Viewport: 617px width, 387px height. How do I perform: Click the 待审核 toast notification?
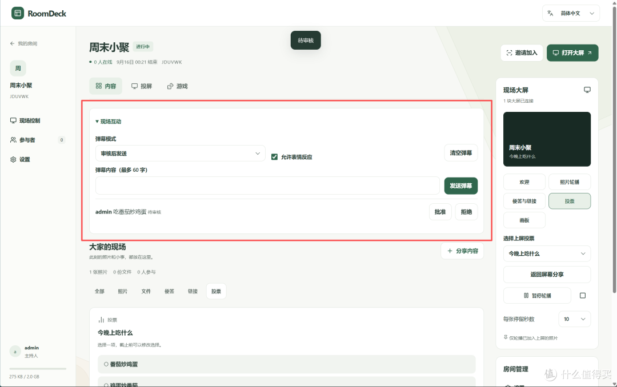click(306, 41)
